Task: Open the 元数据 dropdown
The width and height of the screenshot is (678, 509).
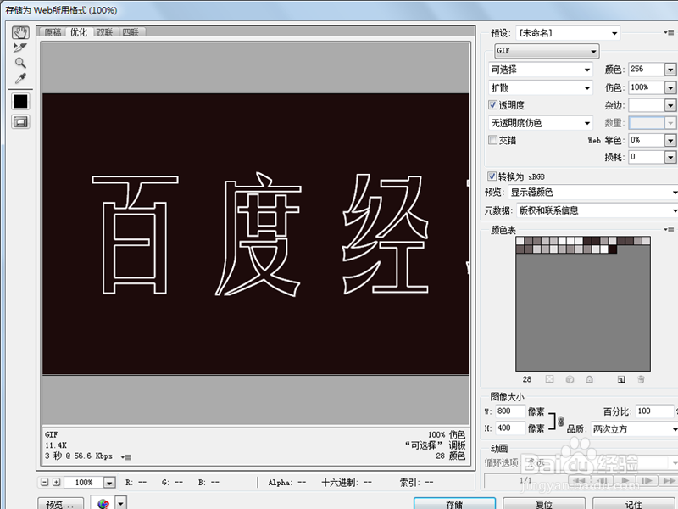Action: point(597,210)
